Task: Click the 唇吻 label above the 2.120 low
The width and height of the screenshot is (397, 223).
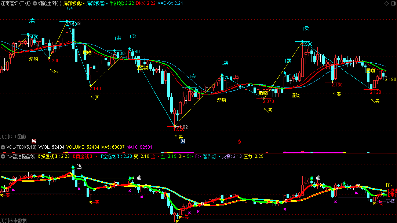Action: (371, 71)
